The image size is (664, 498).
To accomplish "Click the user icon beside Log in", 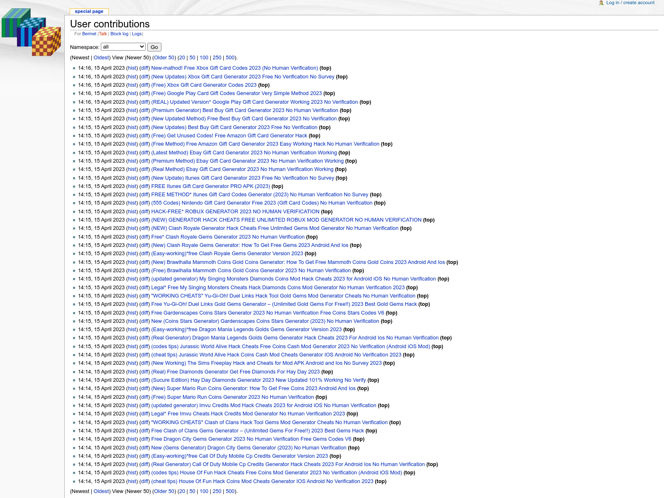I will pos(601,3).
